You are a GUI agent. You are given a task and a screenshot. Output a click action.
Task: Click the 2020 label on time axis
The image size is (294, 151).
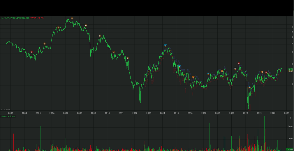pyautogui.click(x=245, y=113)
